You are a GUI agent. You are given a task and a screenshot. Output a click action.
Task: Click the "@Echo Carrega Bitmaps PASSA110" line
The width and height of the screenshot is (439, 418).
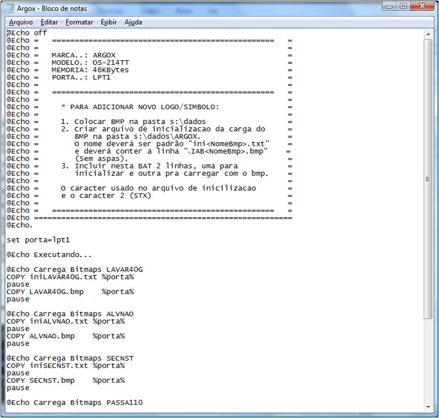click(x=74, y=403)
